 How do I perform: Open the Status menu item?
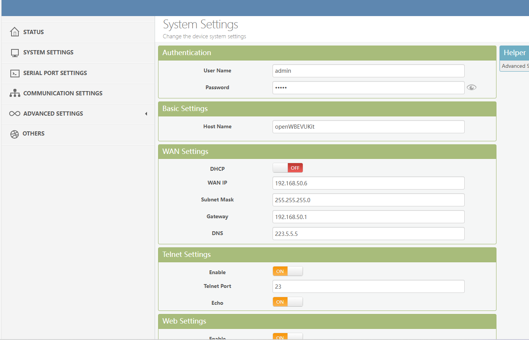[78, 32]
